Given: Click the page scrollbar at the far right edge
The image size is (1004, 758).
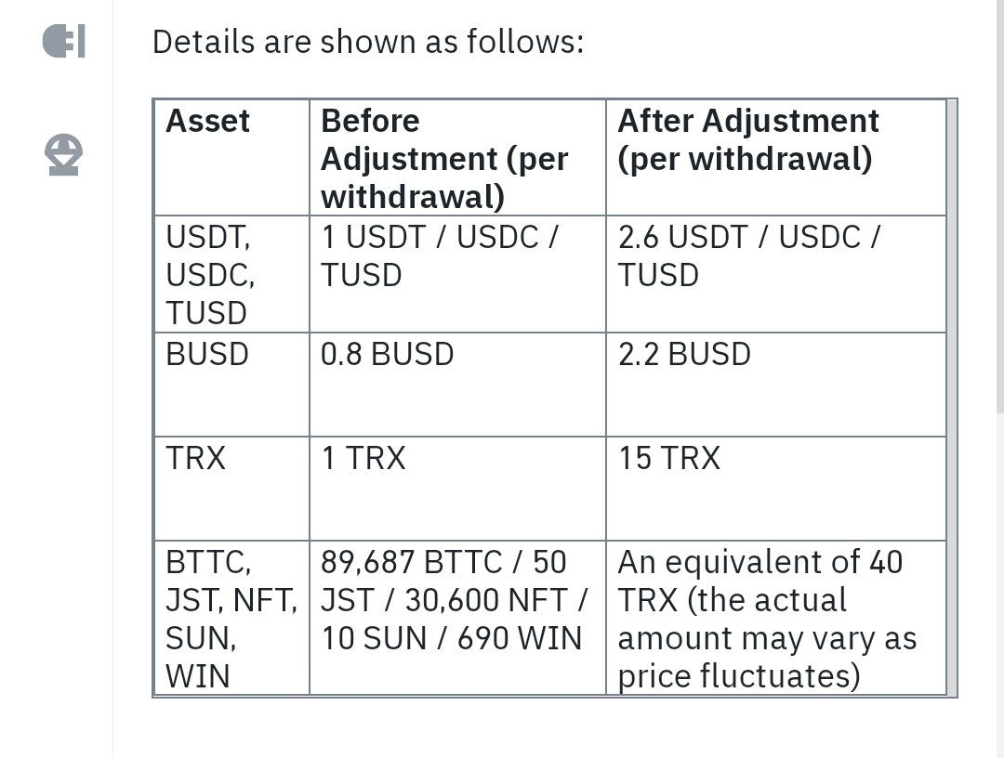Looking at the screenshot, I should click(1000, 206).
